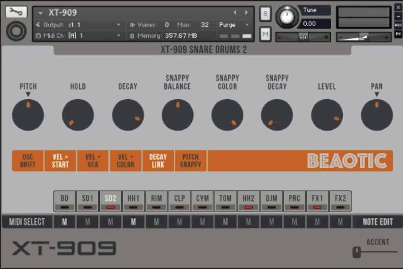Screen dimensions: 403x269
Task: Click the stereo pan slider under Tune
Action: tap(303, 37)
